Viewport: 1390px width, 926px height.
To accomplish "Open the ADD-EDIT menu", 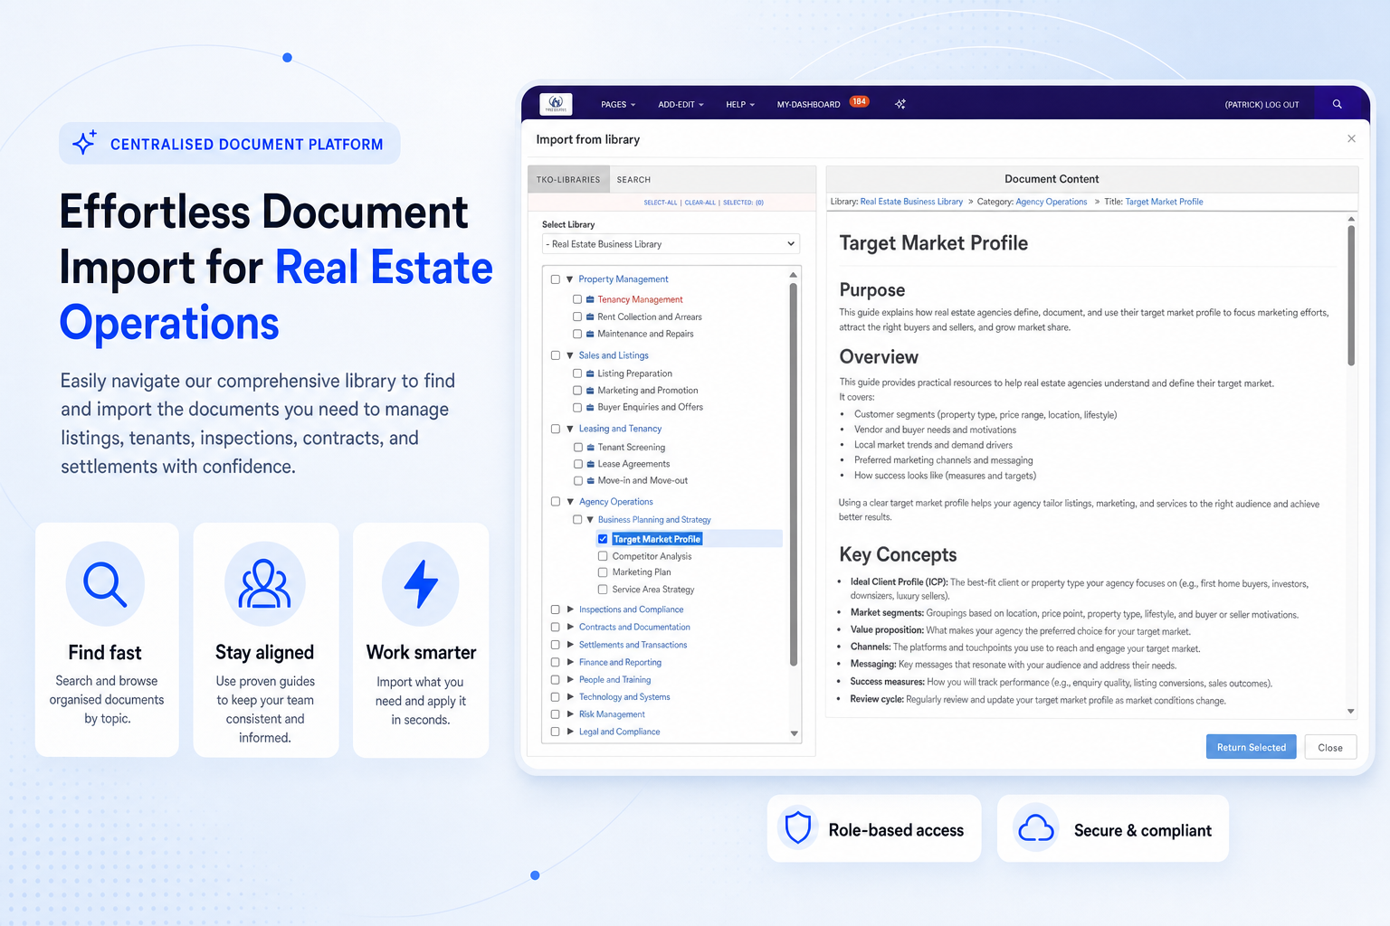I will click(681, 105).
